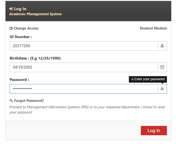This screenshot has width=176, height=144.
Task: Click the user icon in ID Number field
Action: 162,46
